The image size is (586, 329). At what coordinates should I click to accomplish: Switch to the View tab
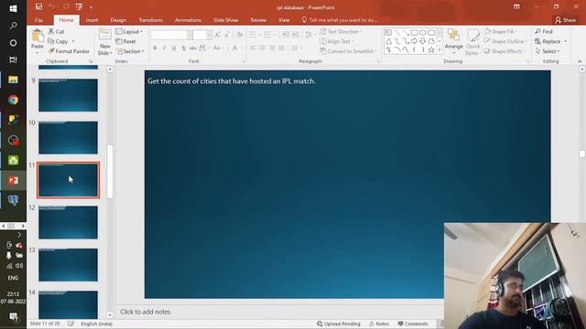pyautogui.click(x=284, y=20)
